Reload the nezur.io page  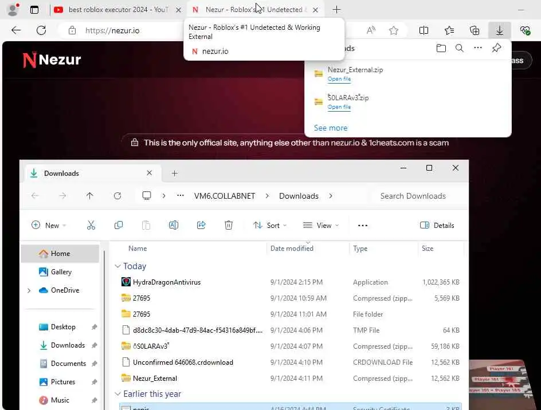[41, 30]
